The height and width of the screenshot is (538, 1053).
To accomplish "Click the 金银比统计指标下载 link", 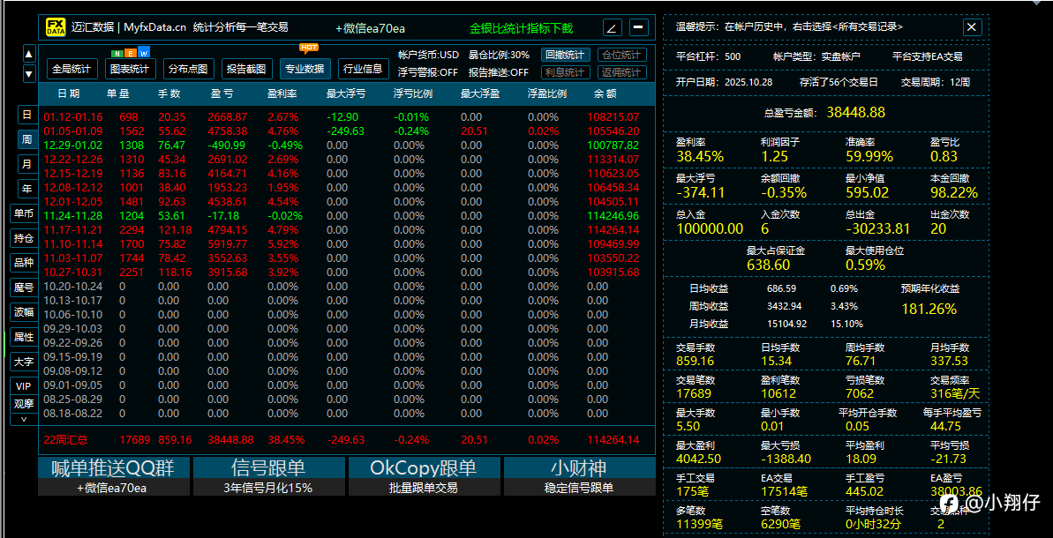I will [x=521, y=28].
